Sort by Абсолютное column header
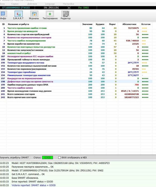 click(x=129, y=24)
